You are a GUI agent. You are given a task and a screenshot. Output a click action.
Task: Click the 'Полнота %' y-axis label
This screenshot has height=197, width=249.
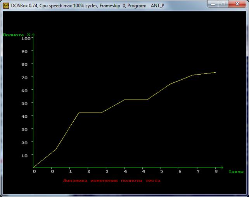17,35
